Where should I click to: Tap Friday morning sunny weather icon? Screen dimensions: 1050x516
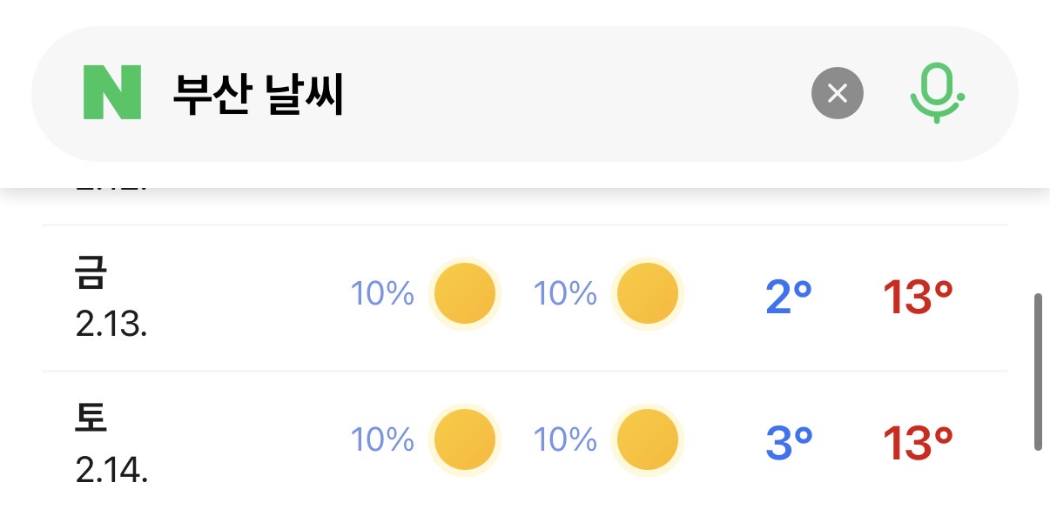(x=465, y=294)
